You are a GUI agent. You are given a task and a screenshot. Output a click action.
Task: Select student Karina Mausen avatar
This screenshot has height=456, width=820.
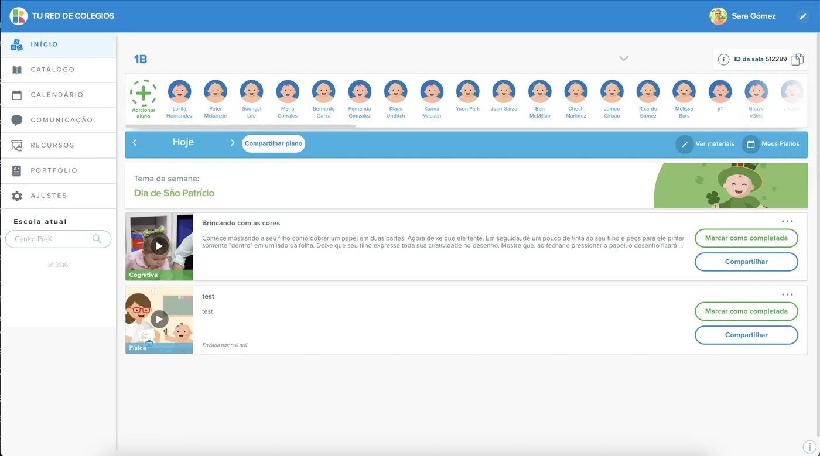click(432, 92)
